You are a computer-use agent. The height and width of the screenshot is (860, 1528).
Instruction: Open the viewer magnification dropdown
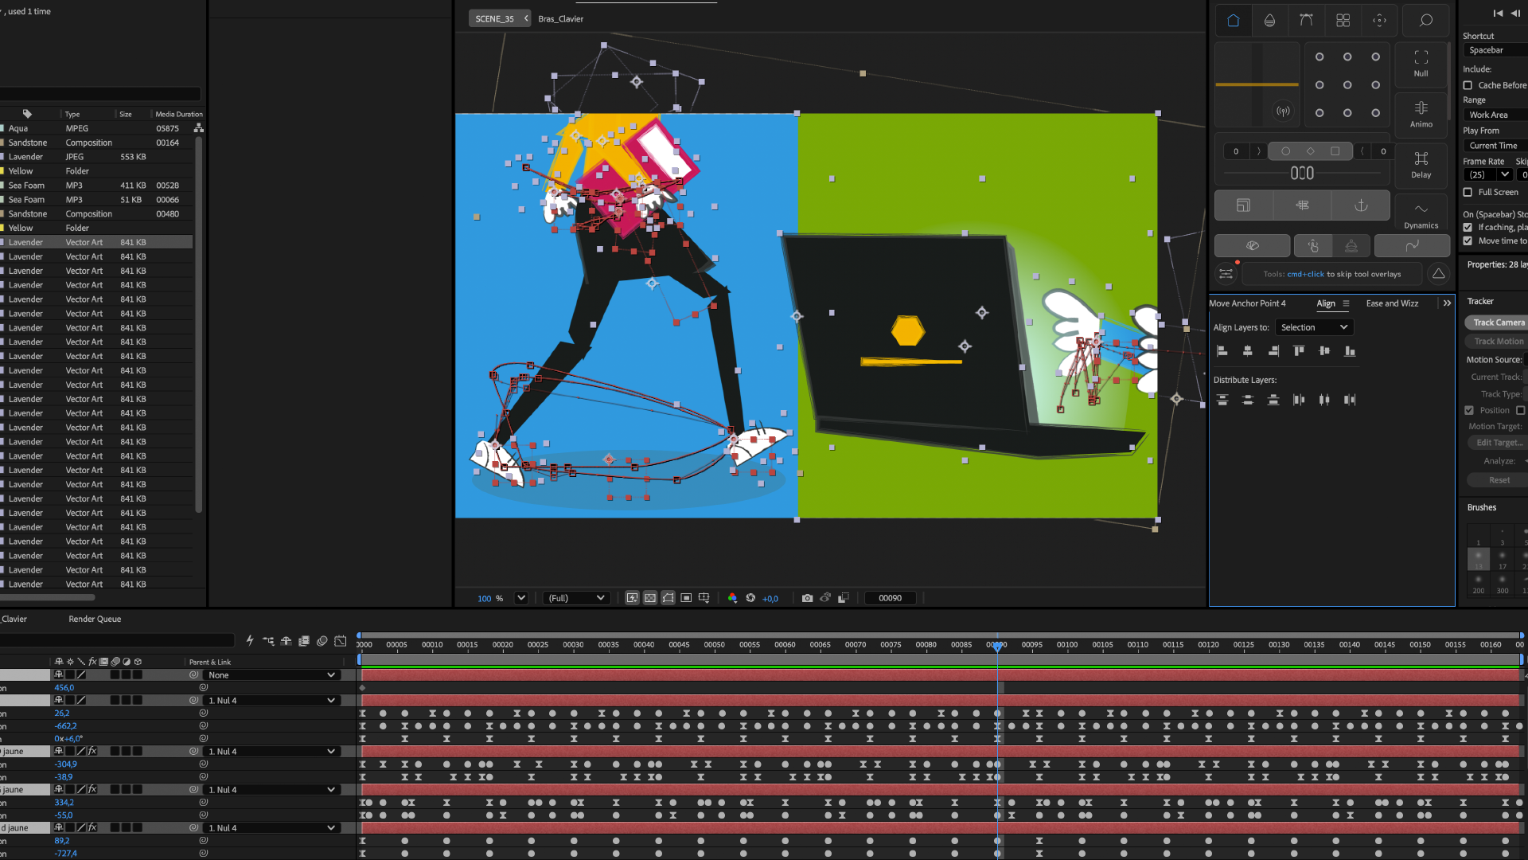pos(521,598)
